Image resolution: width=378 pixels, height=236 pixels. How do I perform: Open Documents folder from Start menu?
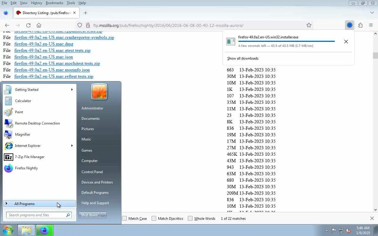tap(90, 119)
